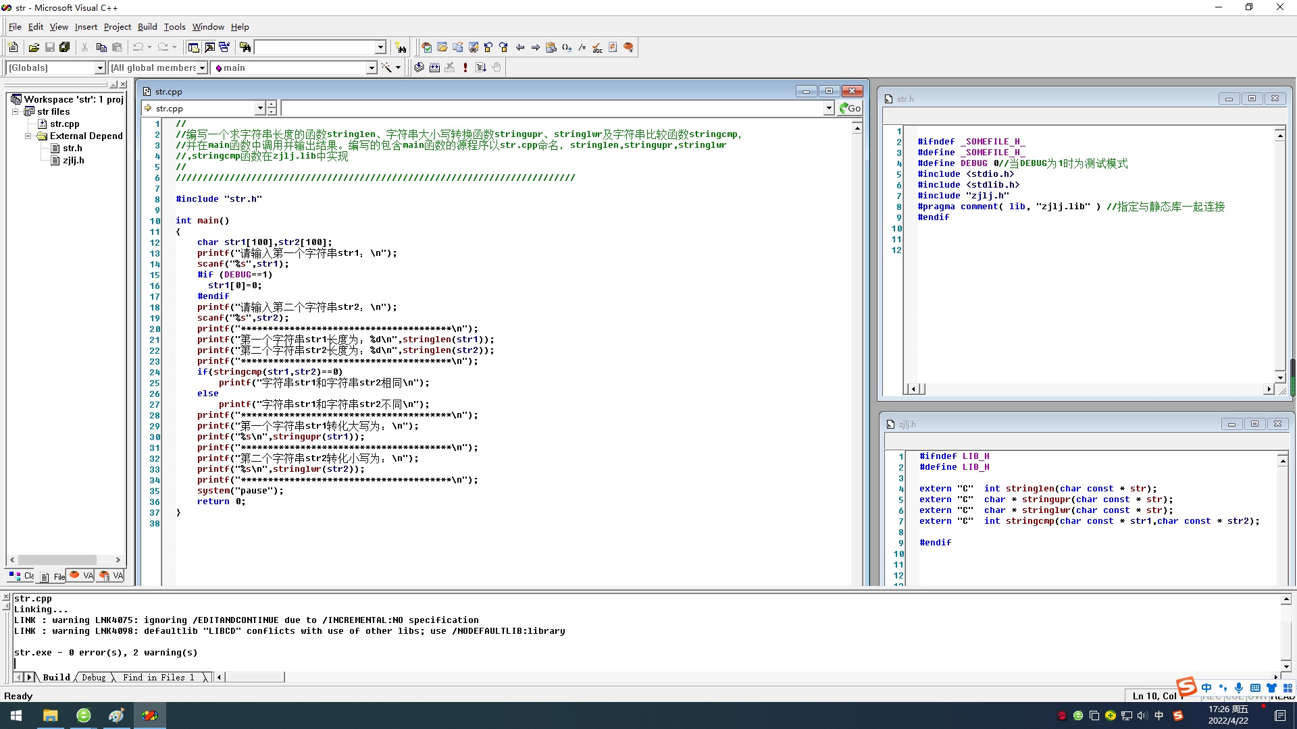Click the red exclamation Execute Program icon
Screen dimensions: 1297x729
465,67
